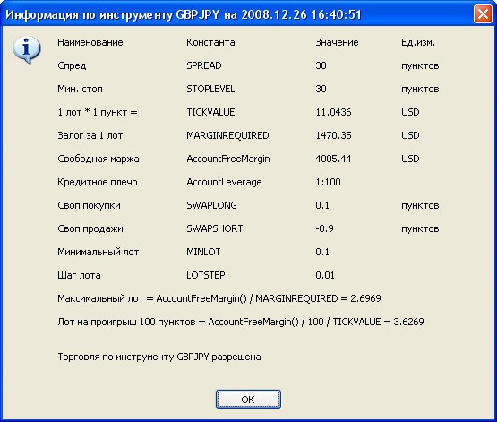Screen dimensions: 497x422
Task: Click the SWAPSHORT value -0.9
Action: pos(324,228)
